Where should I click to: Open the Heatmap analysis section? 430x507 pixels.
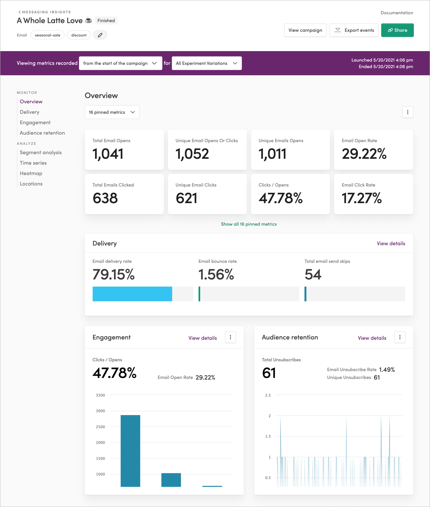click(x=31, y=173)
